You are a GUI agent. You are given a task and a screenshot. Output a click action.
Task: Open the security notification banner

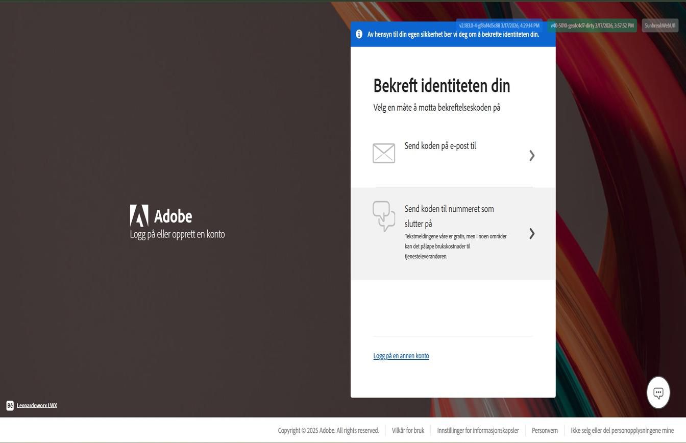pos(453,34)
